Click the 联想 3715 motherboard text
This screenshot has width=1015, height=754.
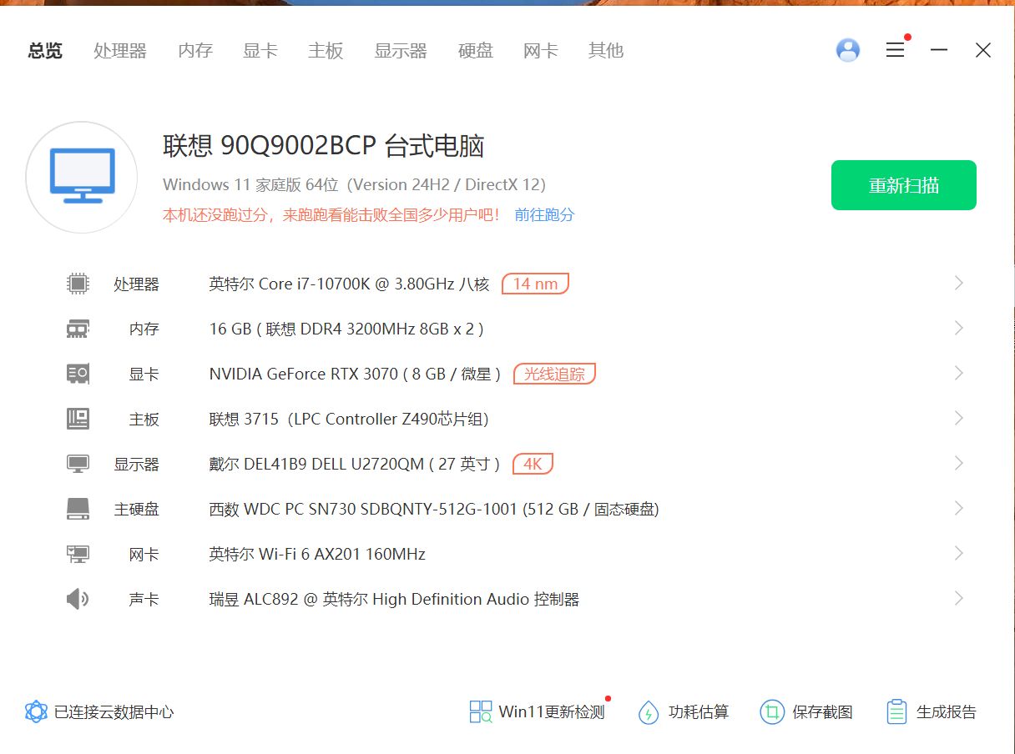pyautogui.click(x=349, y=419)
